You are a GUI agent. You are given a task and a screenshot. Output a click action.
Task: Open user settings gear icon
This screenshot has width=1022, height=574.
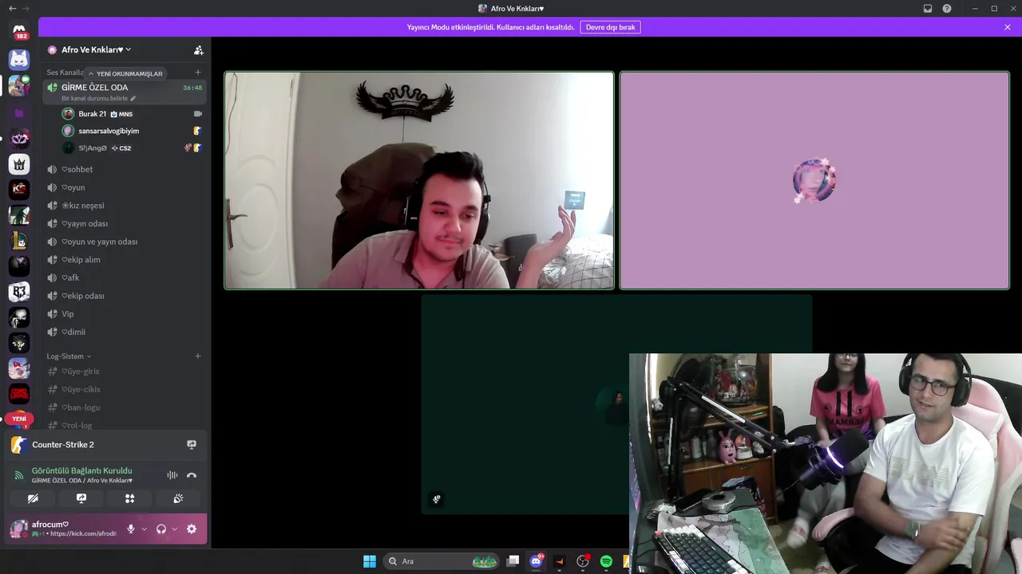tap(192, 529)
